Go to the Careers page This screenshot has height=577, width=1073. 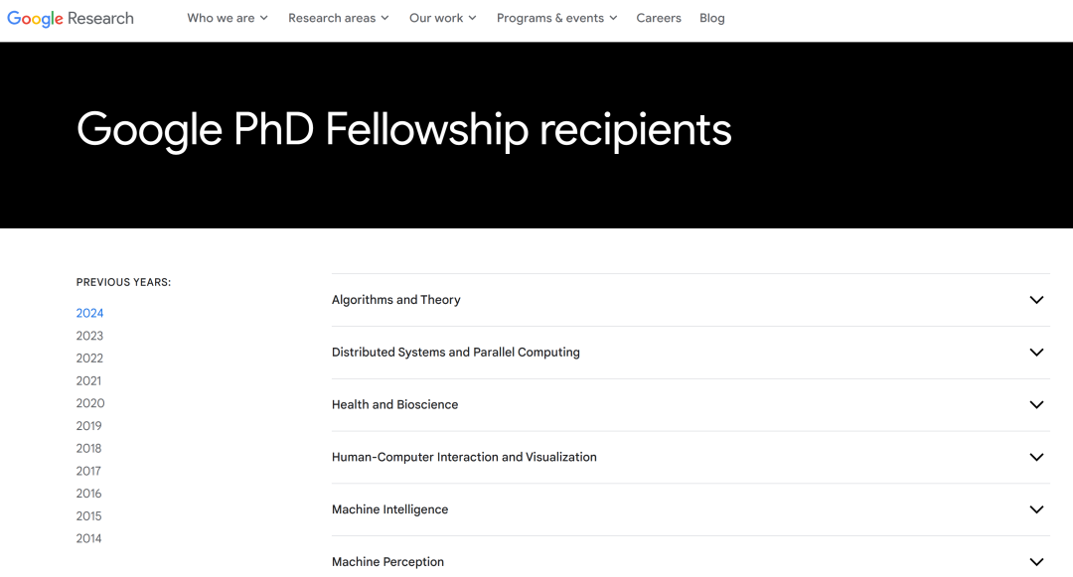[x=659, y=19]
